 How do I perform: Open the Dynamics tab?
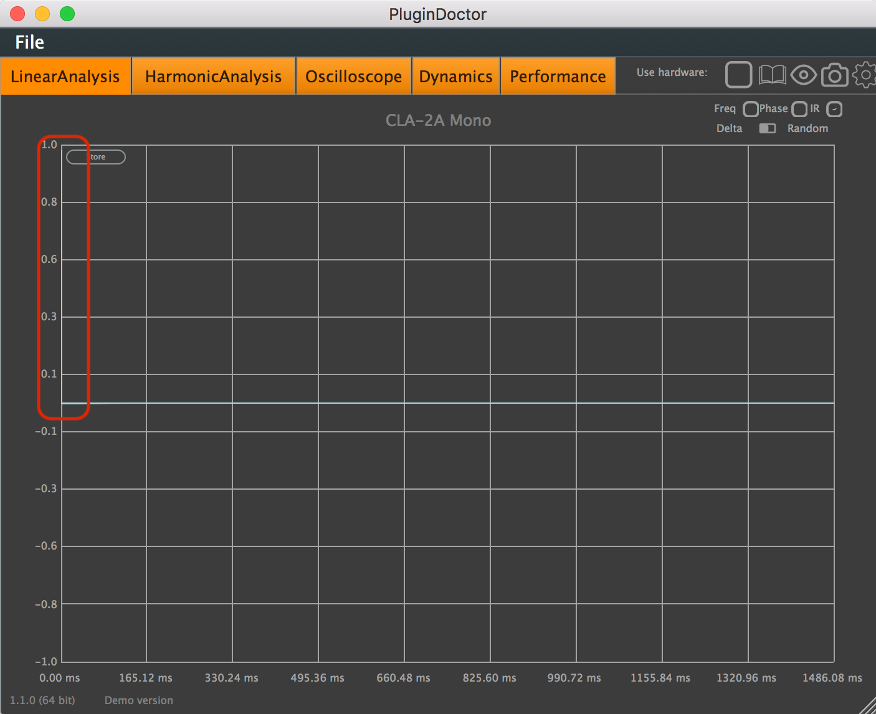click(x=455, y=76)
